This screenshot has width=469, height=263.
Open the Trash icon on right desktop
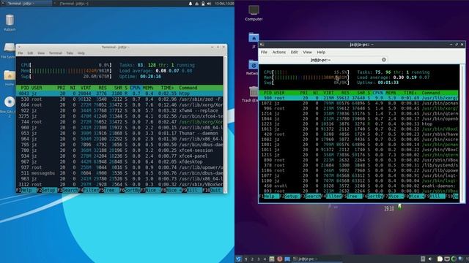[x=254, y=91]
